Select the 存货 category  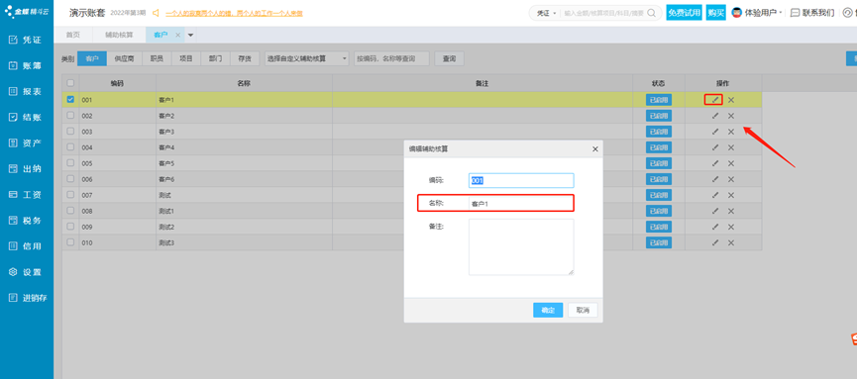click(245, 58)
